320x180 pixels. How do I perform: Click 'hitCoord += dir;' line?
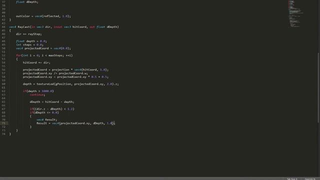(36, 62)
